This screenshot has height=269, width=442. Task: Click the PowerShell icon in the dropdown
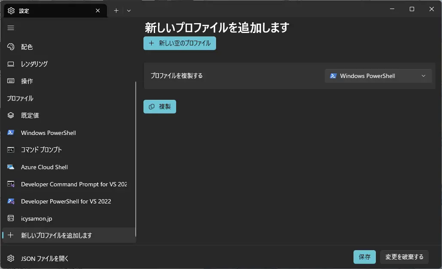333,76
